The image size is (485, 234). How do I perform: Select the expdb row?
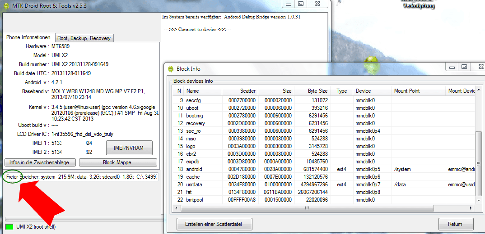324,162
